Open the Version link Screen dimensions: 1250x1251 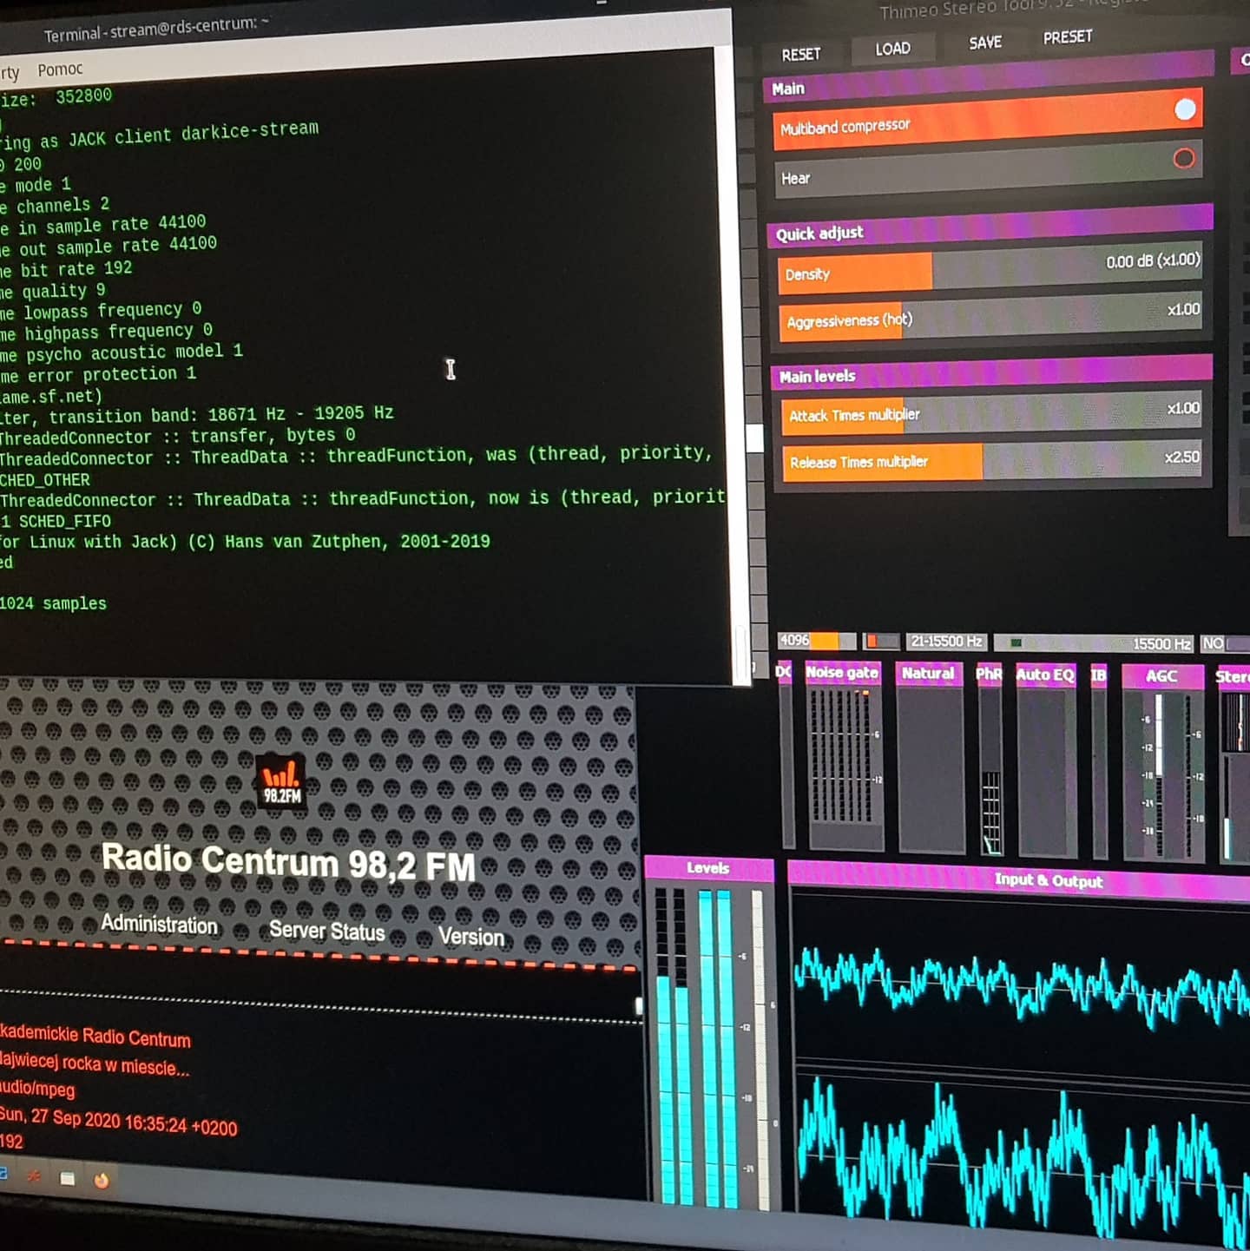point(471,936)
